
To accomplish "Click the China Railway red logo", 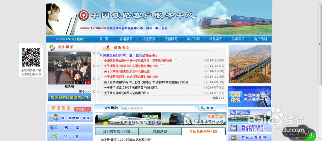I will click(84, 15).
